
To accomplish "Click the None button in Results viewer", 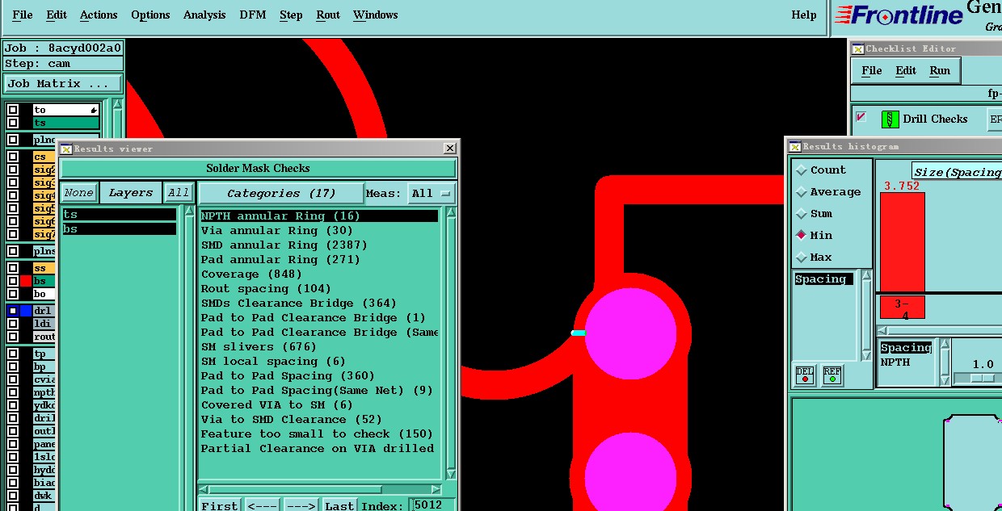I will pyautogui.click(x=79, y=193).
